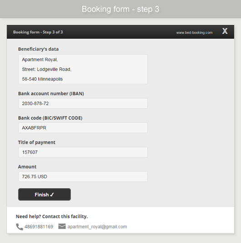Click the "Booking form - Step 3 of 3" header title
This screenshot has width=241, height=243.
[38, 32]
